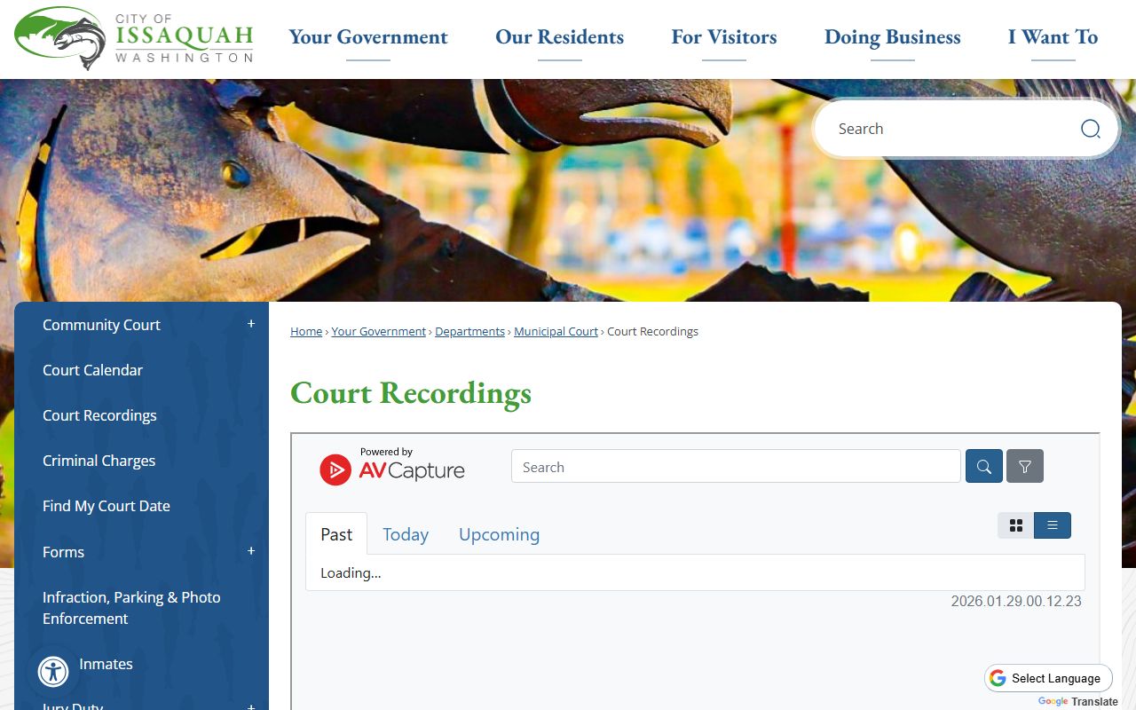The height and width of the screenshot is (710, 1136).
Task: Open the Select Language dropdown
Action: pos(1048,678)
